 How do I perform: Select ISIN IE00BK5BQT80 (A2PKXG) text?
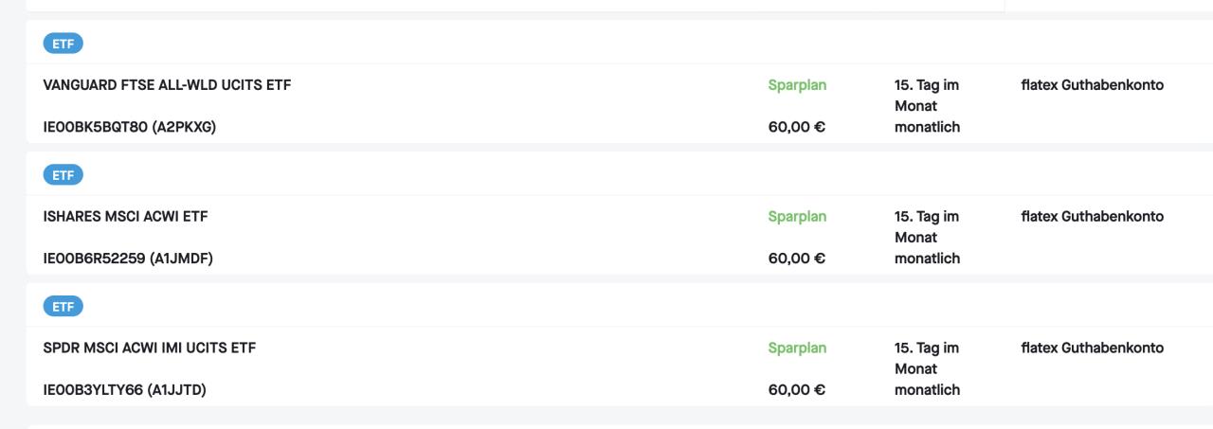click(x=130, y=127)
